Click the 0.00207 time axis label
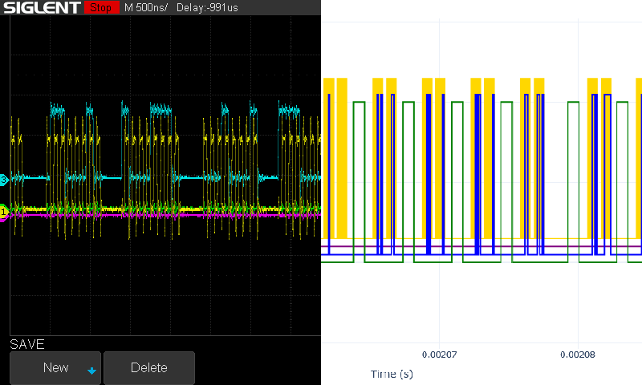 tap(439, 355)
